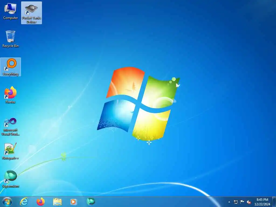Launch Supermium from the taskbar

[91, 201]
